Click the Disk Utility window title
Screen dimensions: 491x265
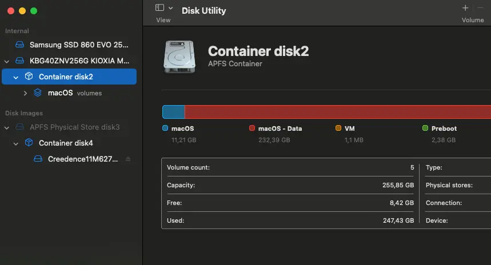(204, 11)
